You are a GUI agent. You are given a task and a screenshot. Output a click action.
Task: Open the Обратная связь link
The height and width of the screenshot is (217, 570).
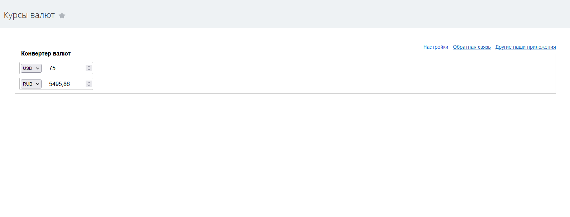[471, 47]
